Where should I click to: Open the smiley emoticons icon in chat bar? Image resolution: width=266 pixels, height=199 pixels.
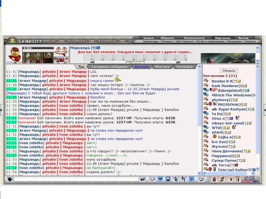(x=202, y=179)
